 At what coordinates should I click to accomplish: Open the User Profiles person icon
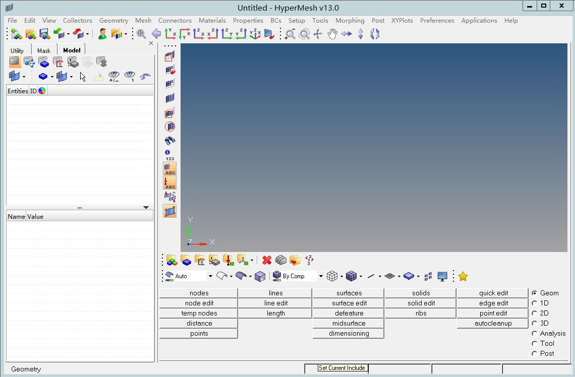102,34
